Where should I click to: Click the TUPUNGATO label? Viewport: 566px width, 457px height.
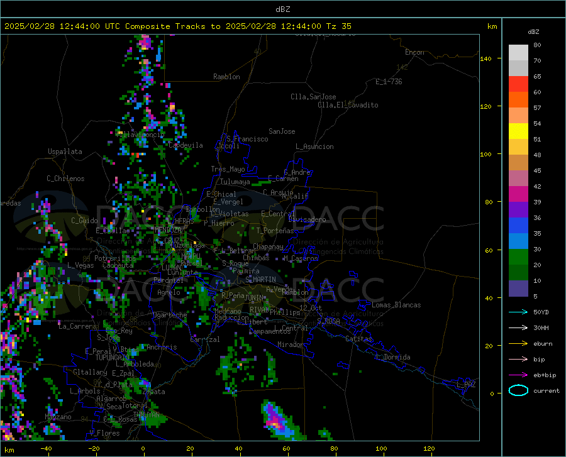tap(113, 358)
